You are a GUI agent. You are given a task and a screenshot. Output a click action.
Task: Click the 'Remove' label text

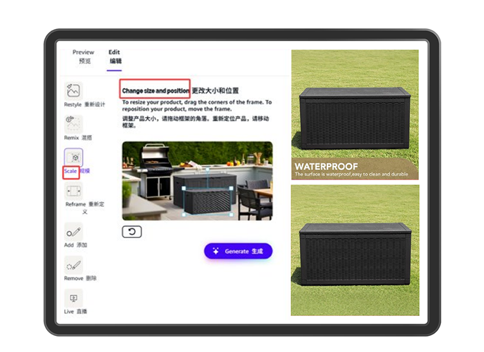[74, 278]
